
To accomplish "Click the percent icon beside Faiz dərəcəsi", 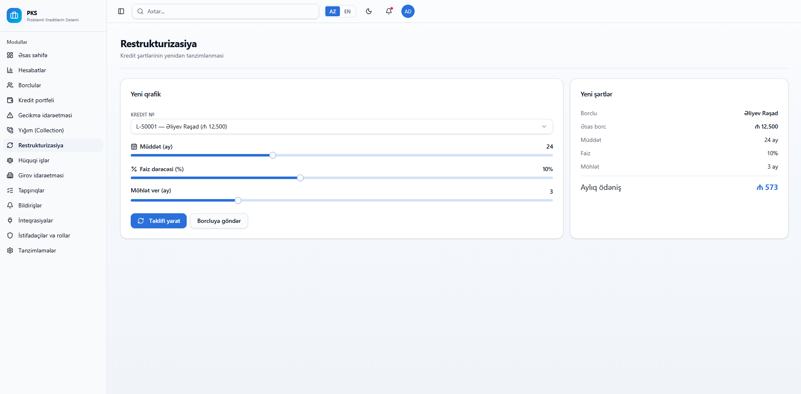I will 134,169.
